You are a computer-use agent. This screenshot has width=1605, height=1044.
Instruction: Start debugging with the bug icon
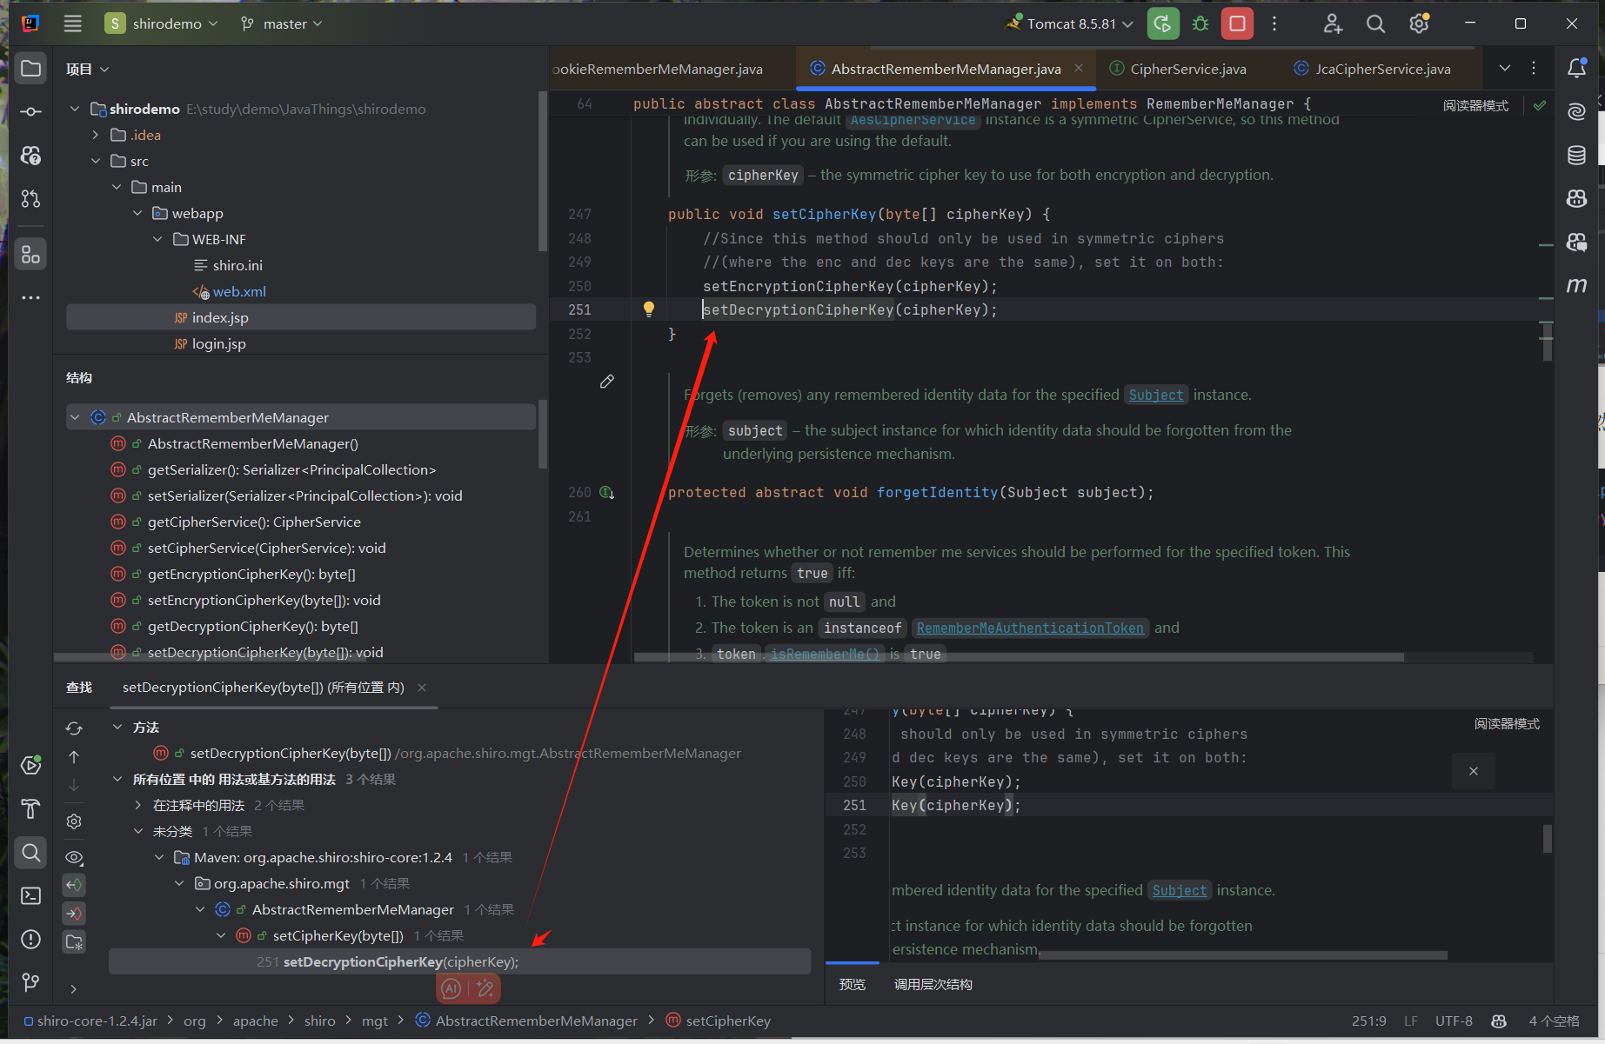[x=1200, y=23]
